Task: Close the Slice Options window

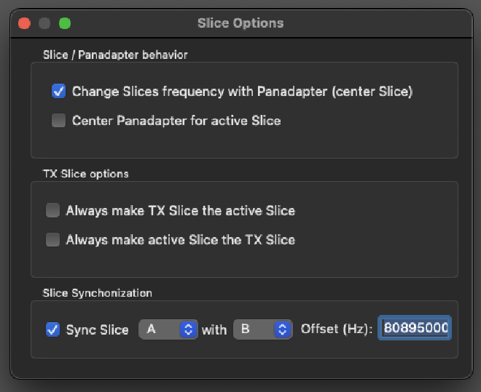Action: (x=24, y=23)
